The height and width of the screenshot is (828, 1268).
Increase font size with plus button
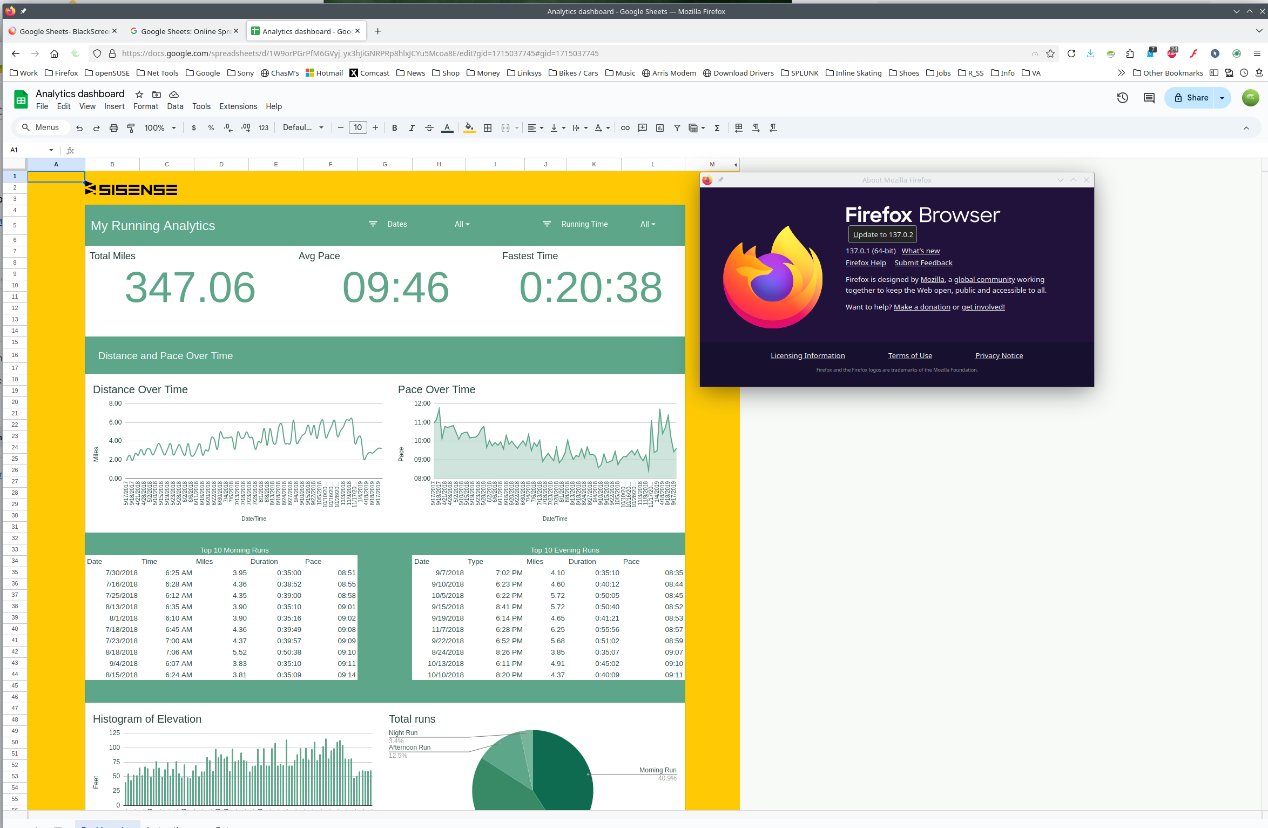tap(375, 128)
